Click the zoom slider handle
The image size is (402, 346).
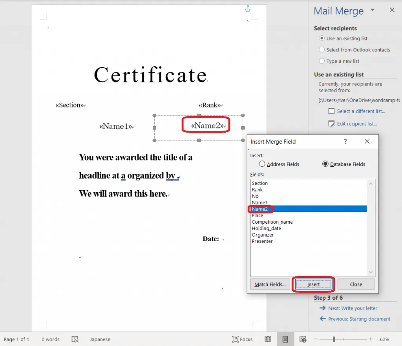click(334, 339)
